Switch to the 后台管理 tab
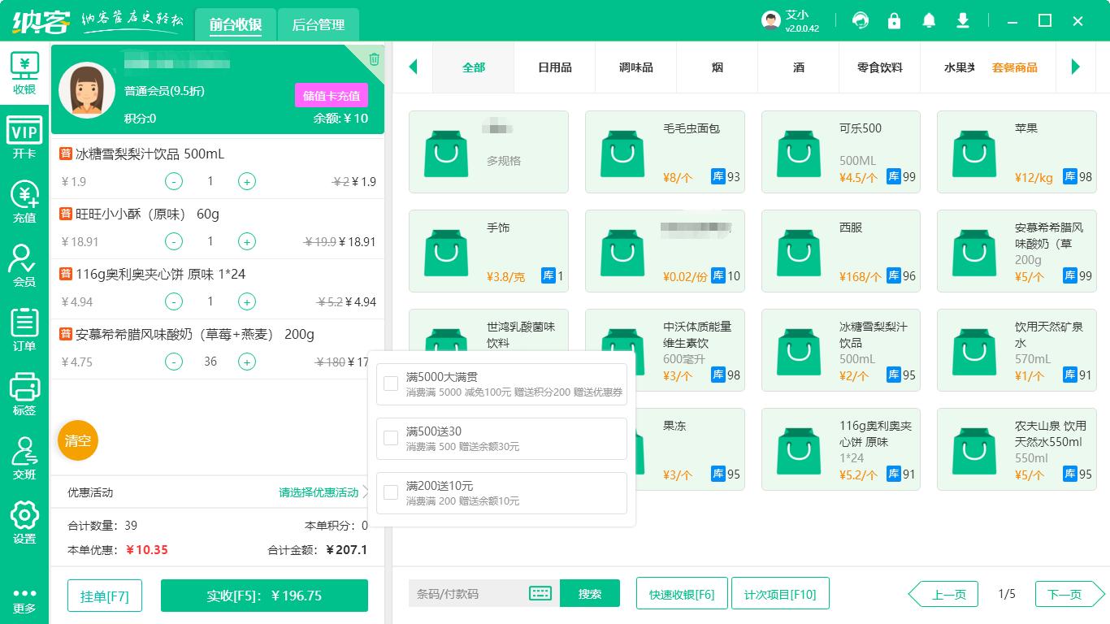This screenshot has height=624, width=1110. pos(318,24)
